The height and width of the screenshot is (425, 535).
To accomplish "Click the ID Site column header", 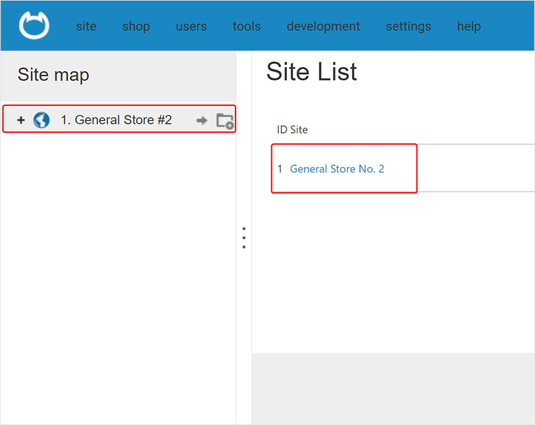I will tap(292, 130).
